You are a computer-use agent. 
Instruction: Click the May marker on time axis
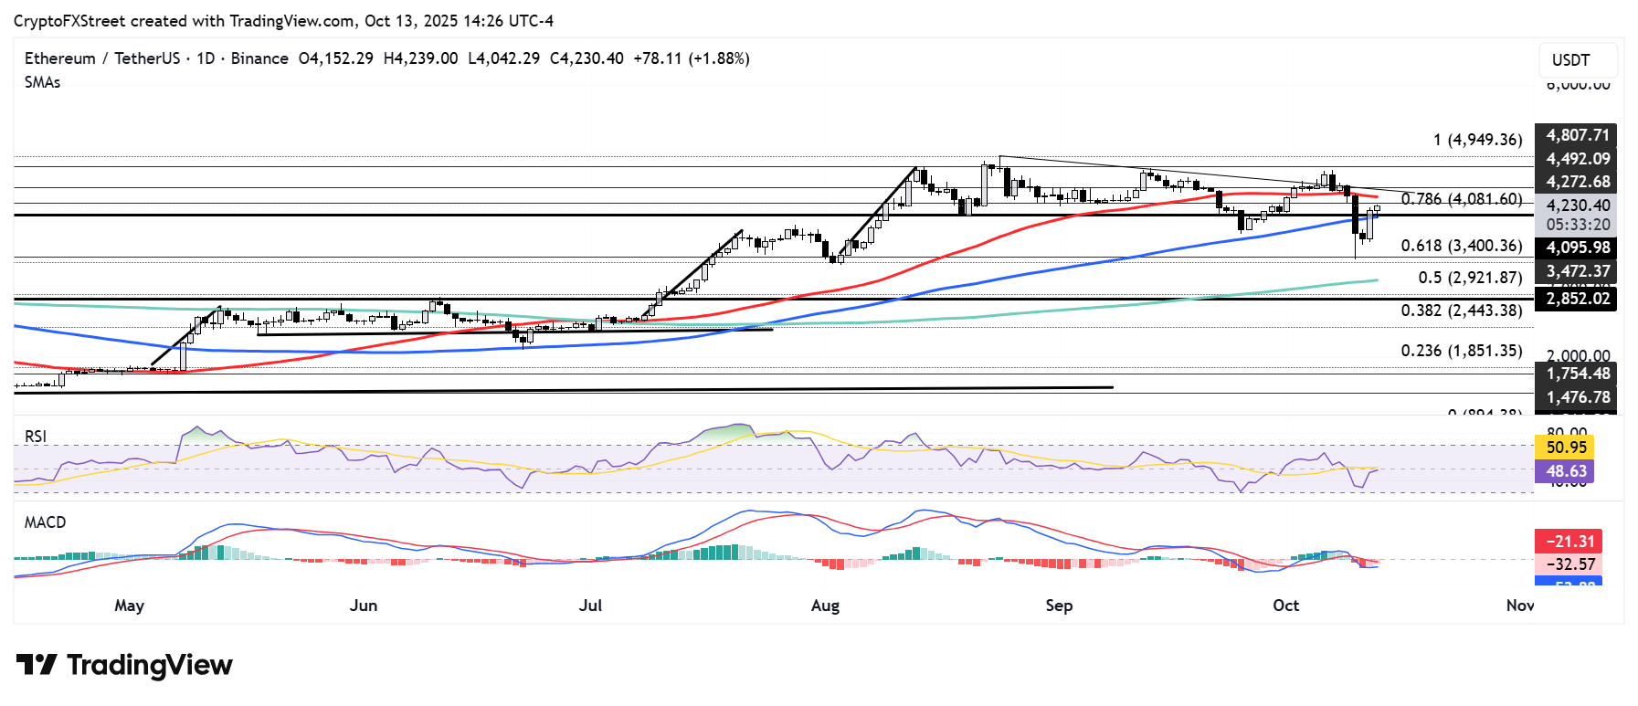point(130,606)
